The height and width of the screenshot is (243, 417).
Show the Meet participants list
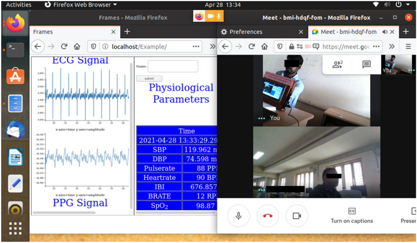tap(337, 65)
